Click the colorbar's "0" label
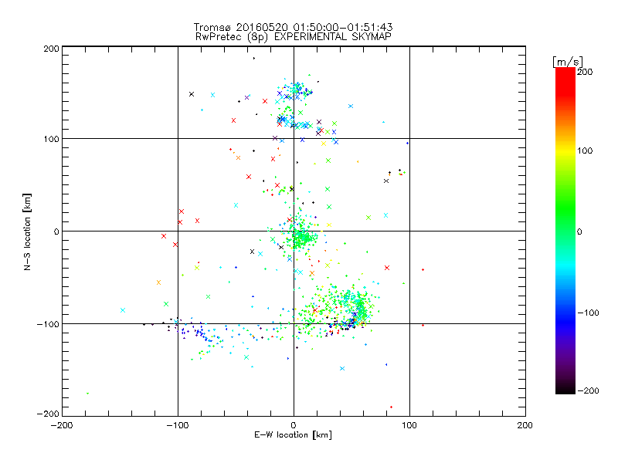This screenshot has height=463, width=618. point(579,232)
